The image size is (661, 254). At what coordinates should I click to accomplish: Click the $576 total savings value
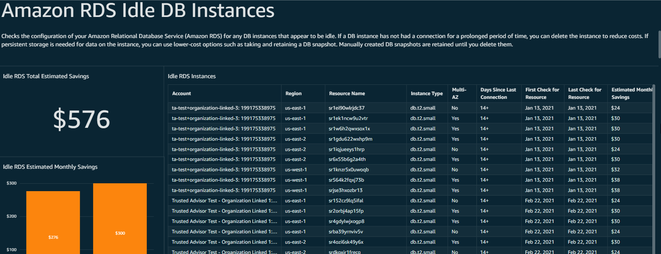81,119
